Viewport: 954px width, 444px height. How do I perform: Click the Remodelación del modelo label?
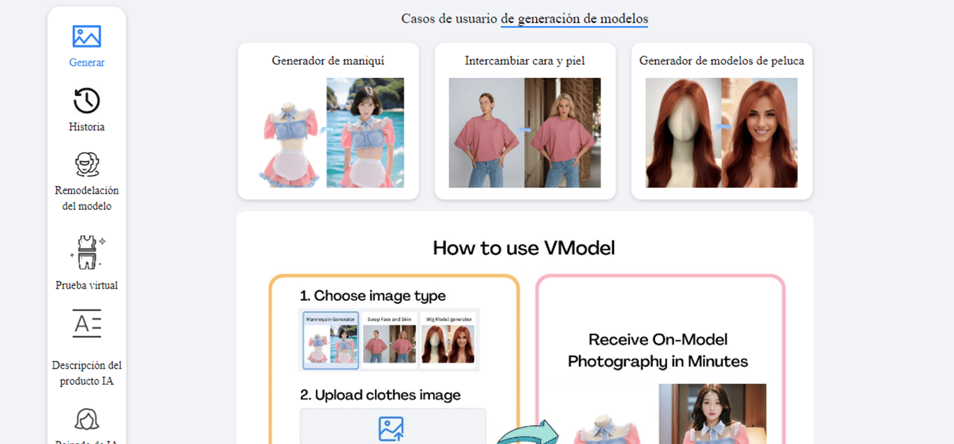tap(87, 199)
